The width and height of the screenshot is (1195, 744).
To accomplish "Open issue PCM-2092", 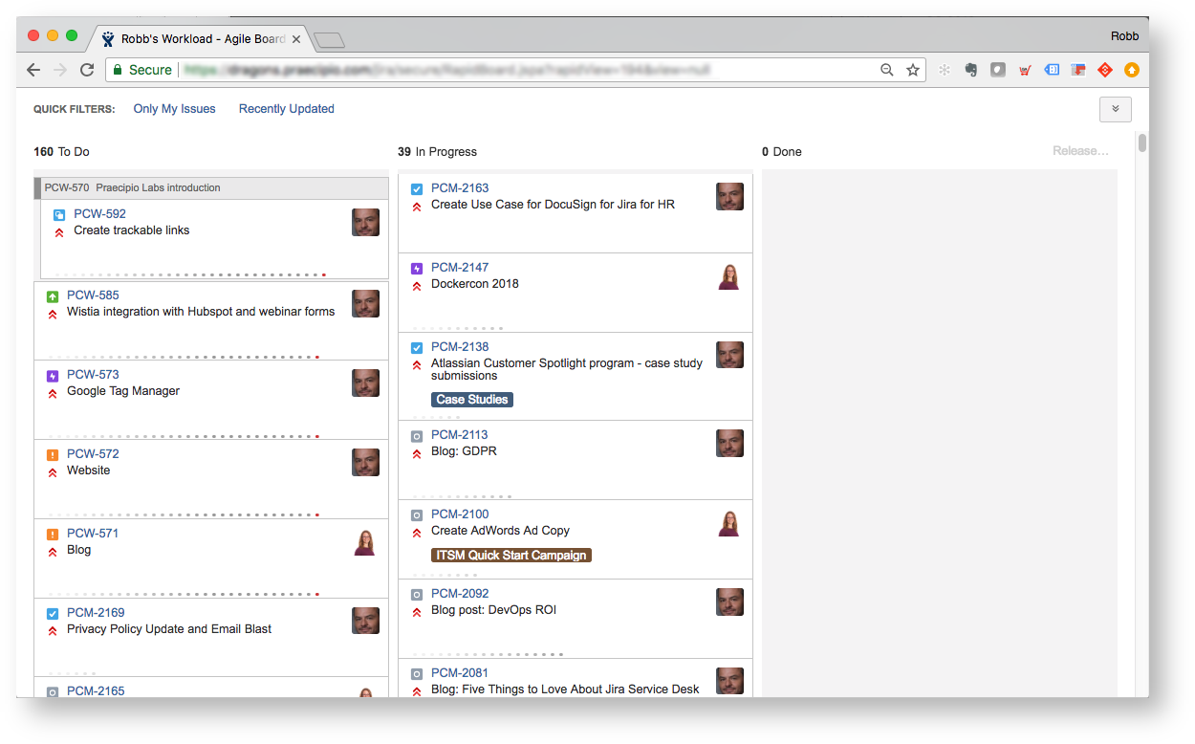I will click(460, 594).
